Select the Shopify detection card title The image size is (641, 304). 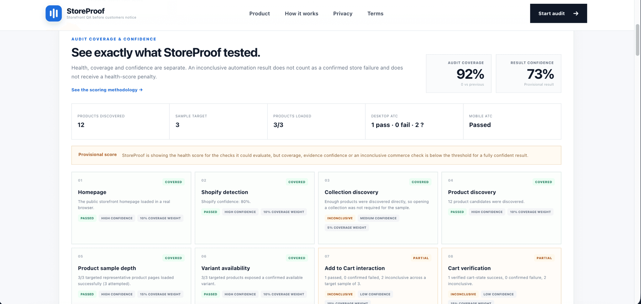224,192
